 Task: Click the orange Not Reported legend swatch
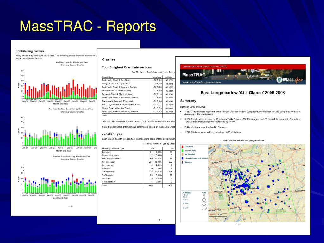click(x=182, y=154)
